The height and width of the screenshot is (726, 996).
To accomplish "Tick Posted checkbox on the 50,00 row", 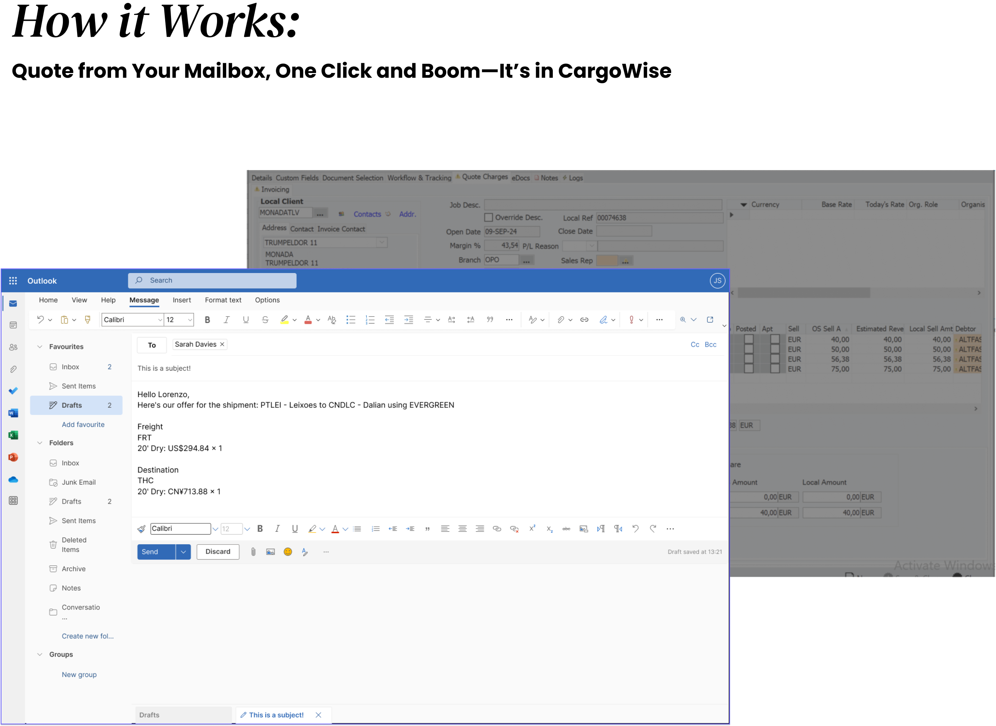I will (749, 349).
